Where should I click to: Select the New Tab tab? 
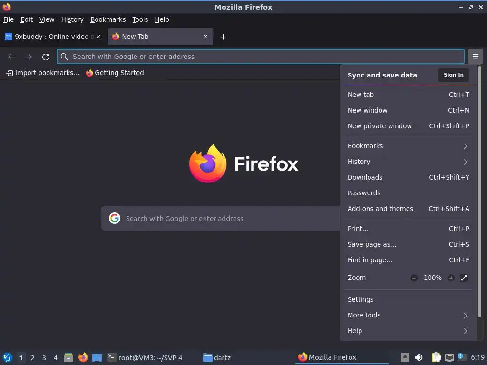coord(160,37)
